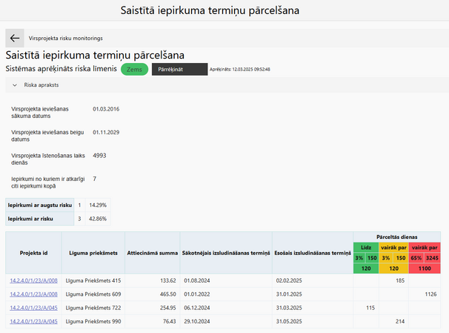Viewport: 449px width, 333px height.
Task: Click the Iepirkumi ar augstu risku row
Action: tap(58, 205)
